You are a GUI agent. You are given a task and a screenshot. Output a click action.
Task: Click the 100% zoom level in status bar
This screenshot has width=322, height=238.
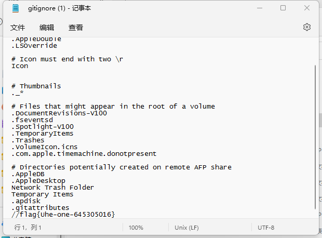click(x=136, y=228)
